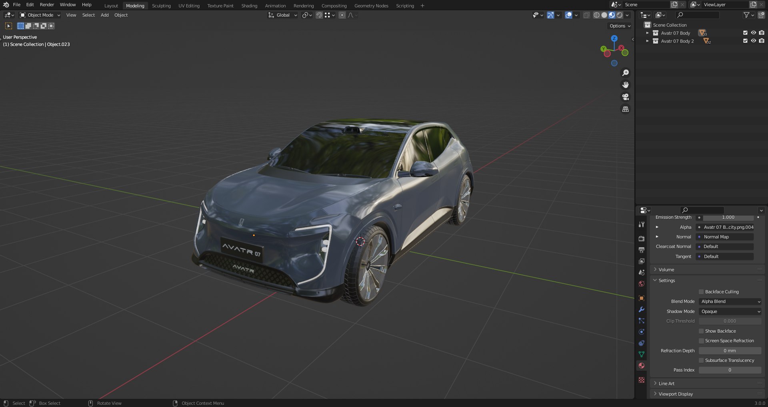Enable Backface Culling checkbox

click(x=701, y=292)
